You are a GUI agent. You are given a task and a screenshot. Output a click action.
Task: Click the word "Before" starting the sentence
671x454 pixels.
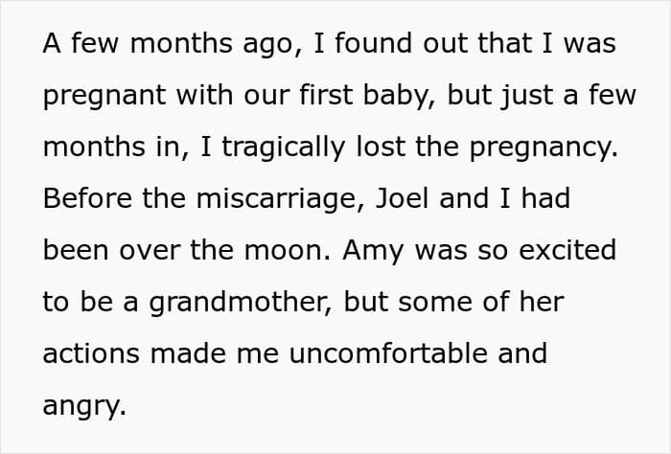pyautogui.click(x=88, y=199)
